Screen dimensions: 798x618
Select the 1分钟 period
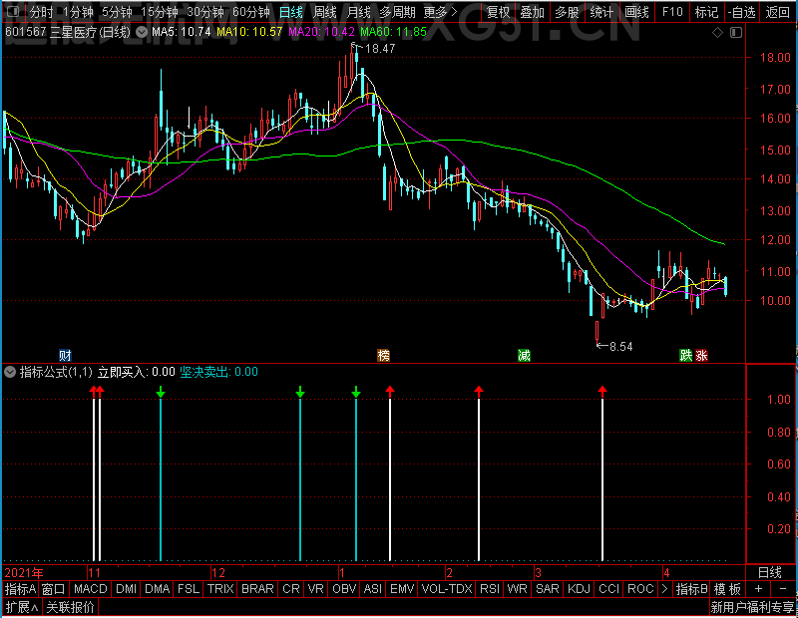(x=79, y=11)
